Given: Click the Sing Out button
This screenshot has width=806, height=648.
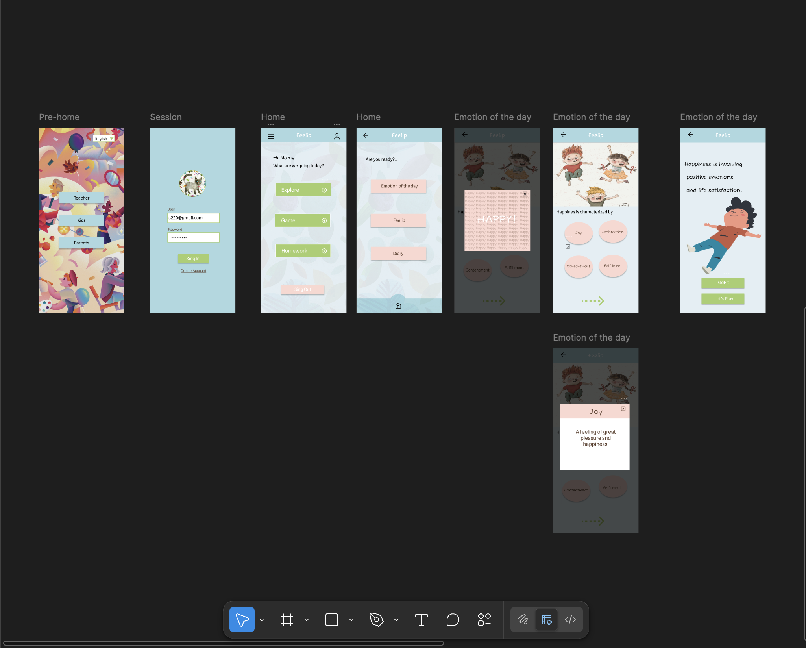Looking at the screenshot, I should (x=303, y=289).
